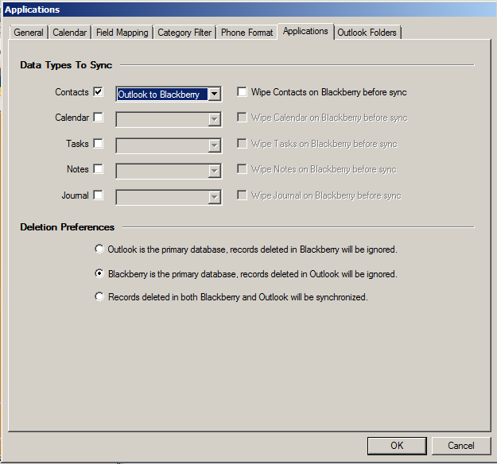The height and width of the screenshot is (464, 497).
Task: Click the Cancel button
Action: coord(461,446)
